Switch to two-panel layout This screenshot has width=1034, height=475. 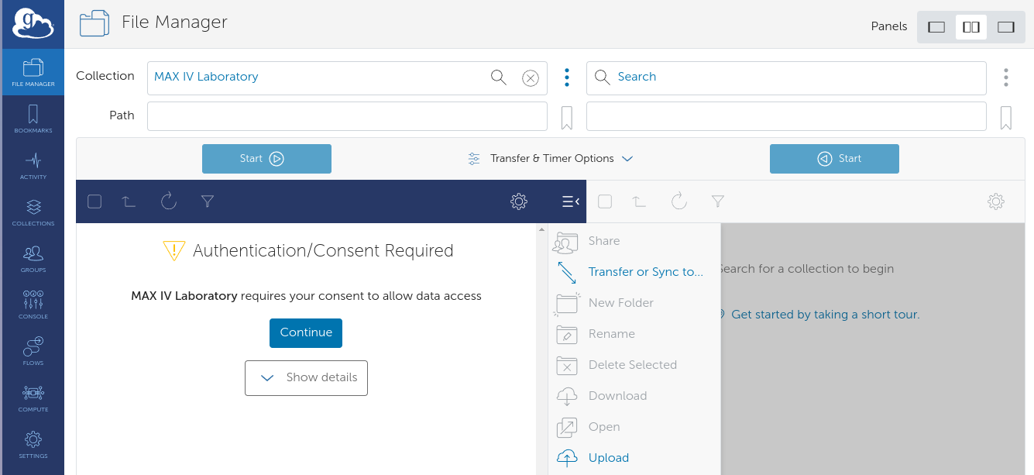(x=970, y=27)
